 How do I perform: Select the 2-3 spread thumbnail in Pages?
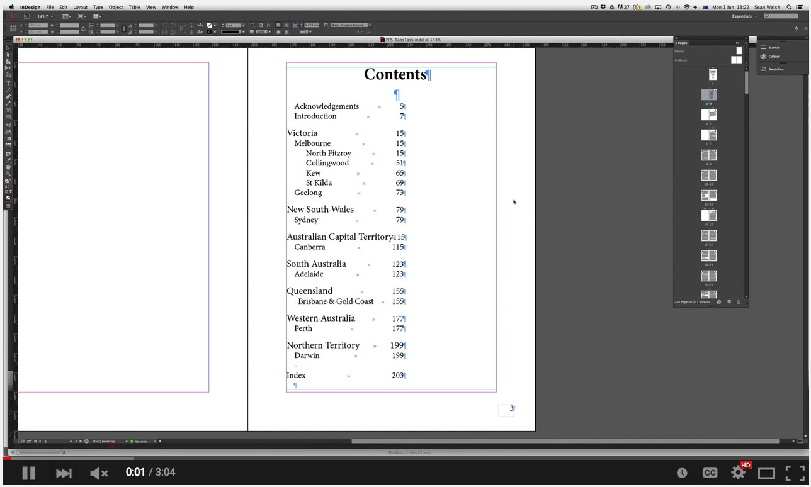[x=709, y=94]
